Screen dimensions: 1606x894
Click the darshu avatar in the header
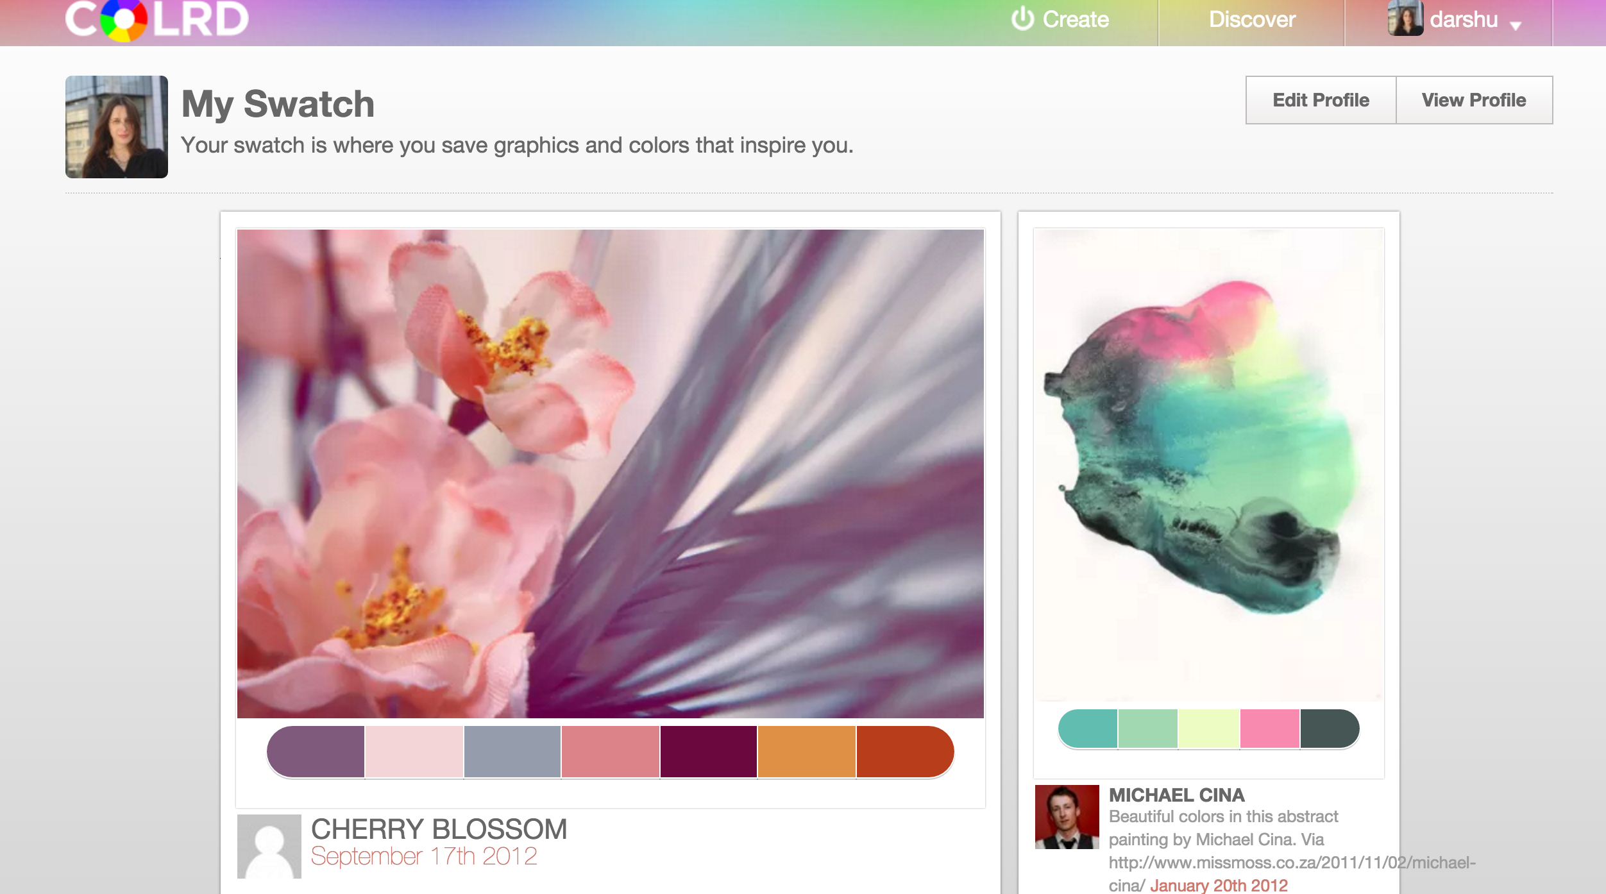[x=1405, y=19]
